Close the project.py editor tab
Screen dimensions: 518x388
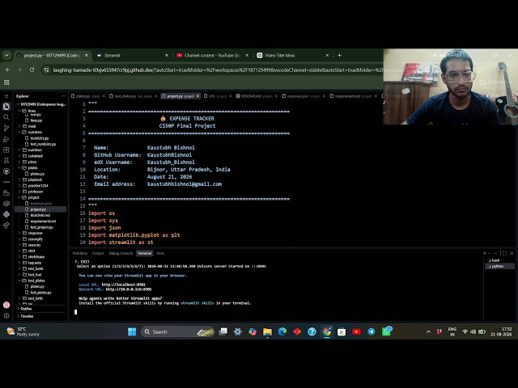pos(197,96)
